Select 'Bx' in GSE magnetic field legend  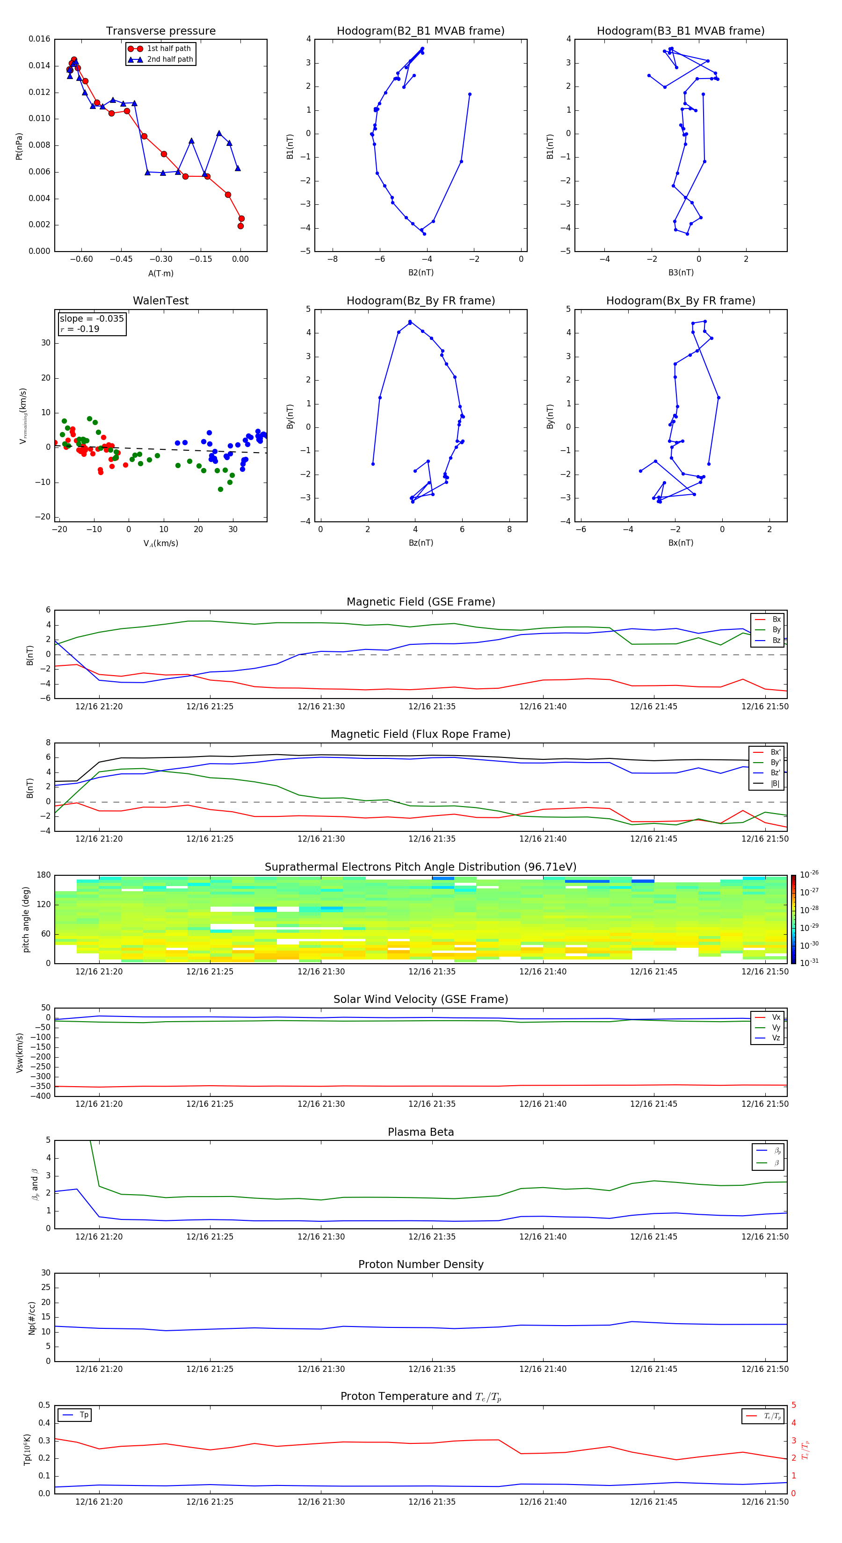tap(768, 620)
